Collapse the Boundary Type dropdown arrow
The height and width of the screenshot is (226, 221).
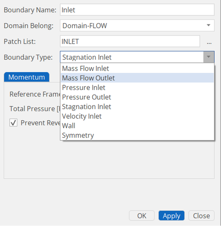point(208,57)
